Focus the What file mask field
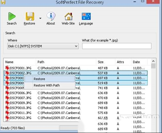 pyautogui.click(x=117, y=46)
